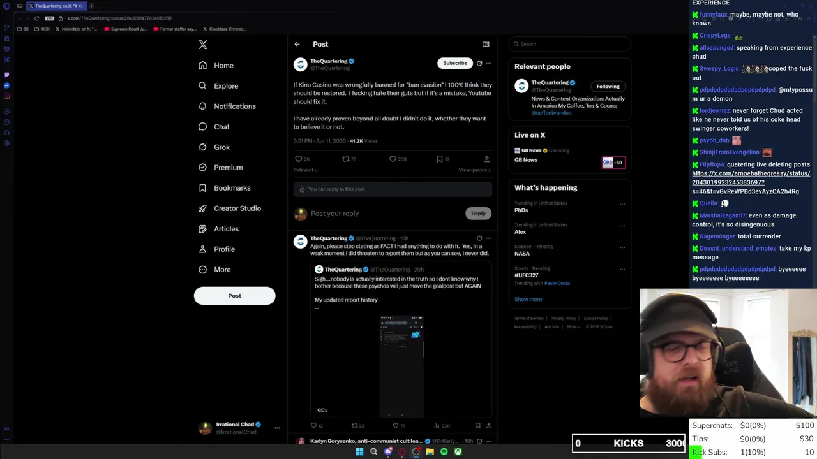The width and height of the screenshot is (817, 459).
Task: Open the 19h reply's three-dot menu
Action: (x=489, y=238)
